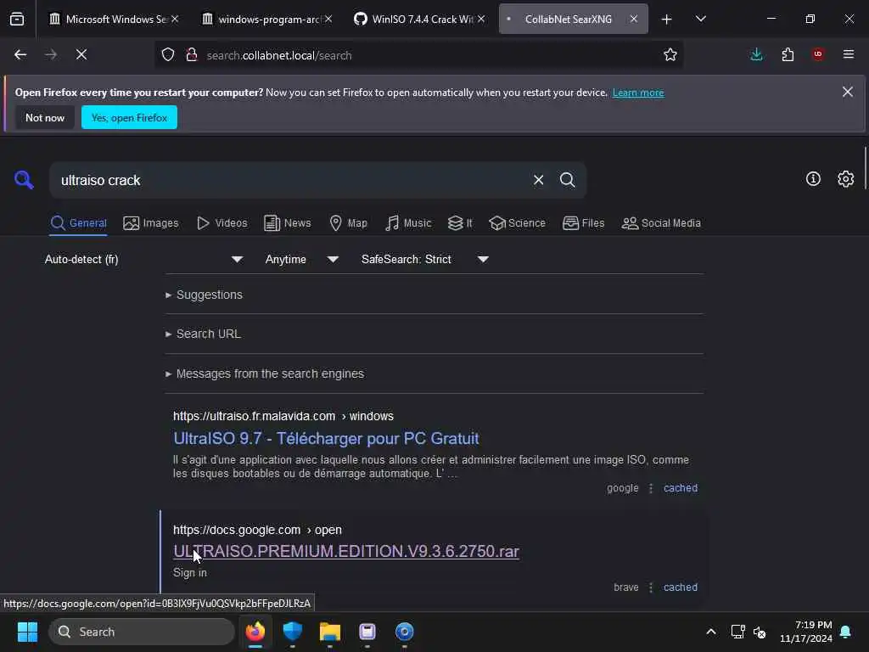Image resolution: width=869 pixels, height=652 pixels.
Task: Show hidden system tray icons
Action: coord(710,632)
